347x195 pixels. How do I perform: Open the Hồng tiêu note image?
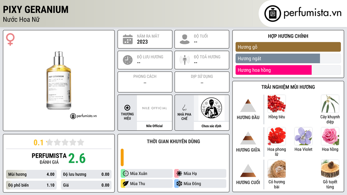point(277,104)
